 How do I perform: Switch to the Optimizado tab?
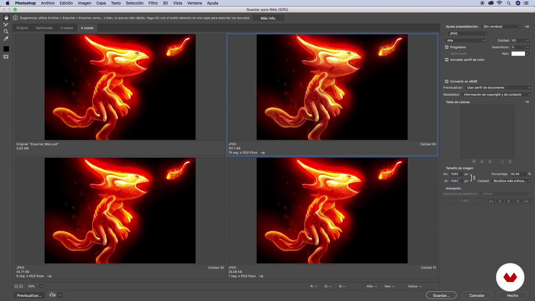pos(44,28)
